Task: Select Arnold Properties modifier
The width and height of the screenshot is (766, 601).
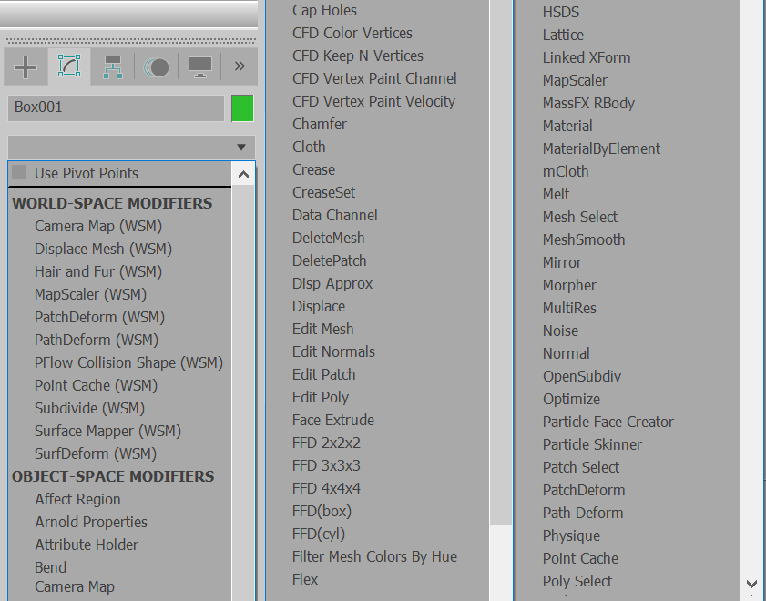Action: [x=91, y=522]
